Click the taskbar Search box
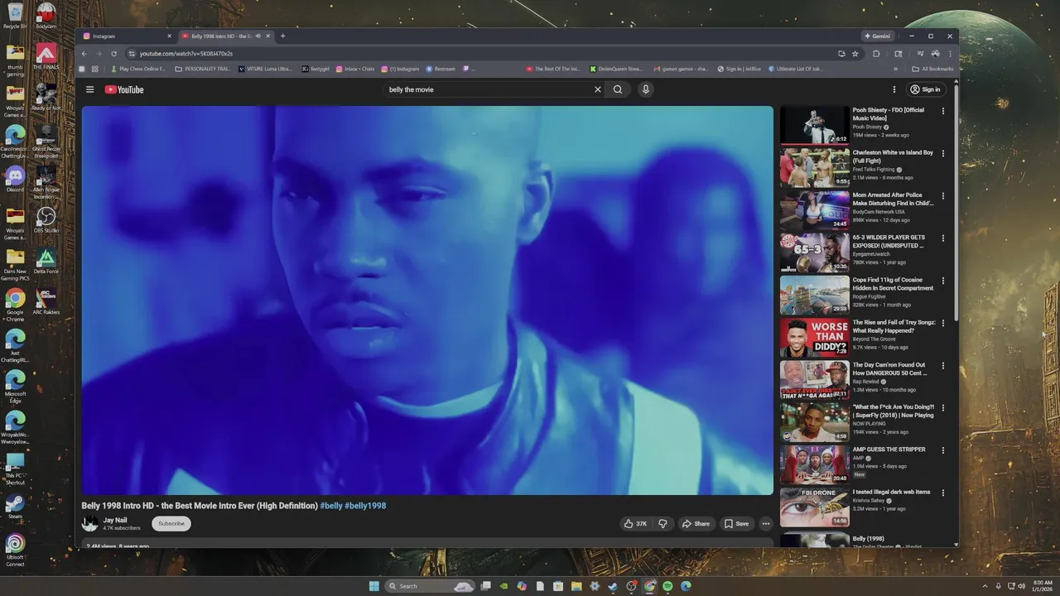This screenshot has height=596, width=1060. click(430, 586)
